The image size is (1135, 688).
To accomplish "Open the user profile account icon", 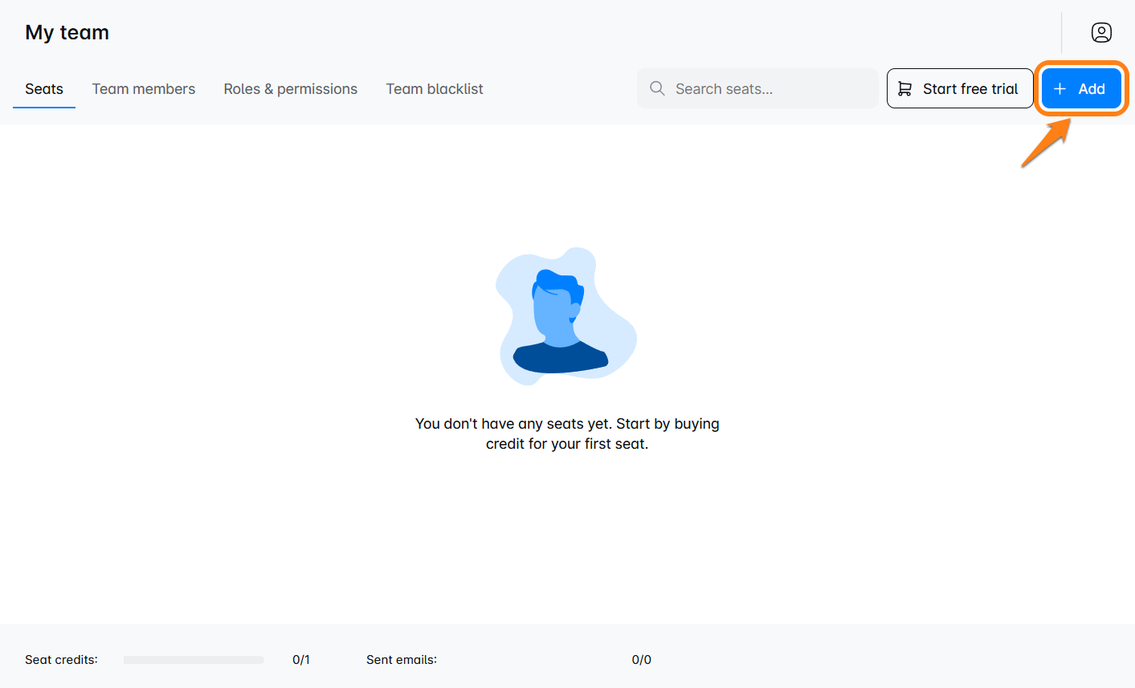I will [x=1100, y=32].
